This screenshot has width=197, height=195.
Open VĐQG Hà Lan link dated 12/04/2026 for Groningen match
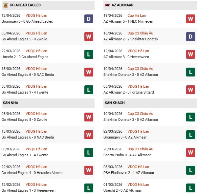[x=36, y=15]
